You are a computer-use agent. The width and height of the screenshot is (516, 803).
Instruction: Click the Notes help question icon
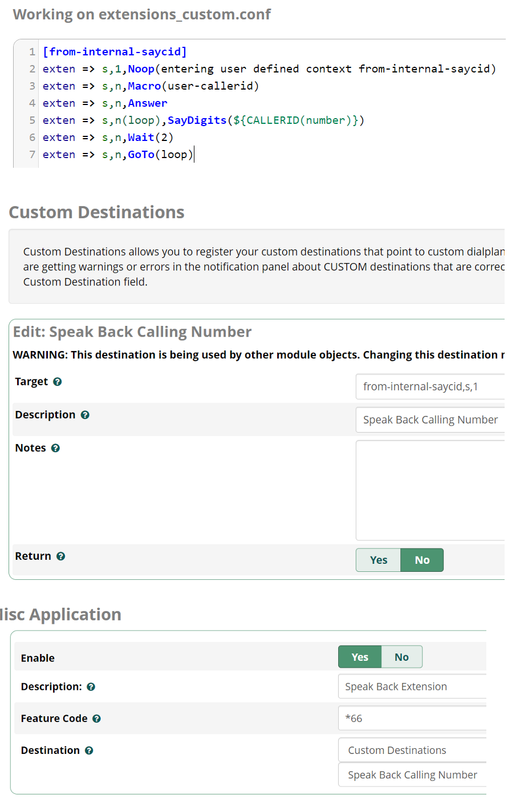[55, 448]
